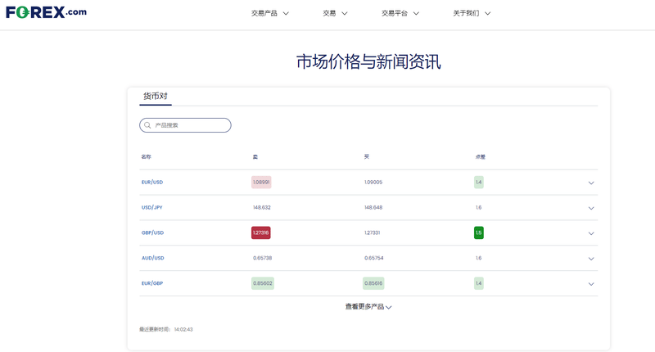Expand the 交易平台 dropdown

(400, 13)
